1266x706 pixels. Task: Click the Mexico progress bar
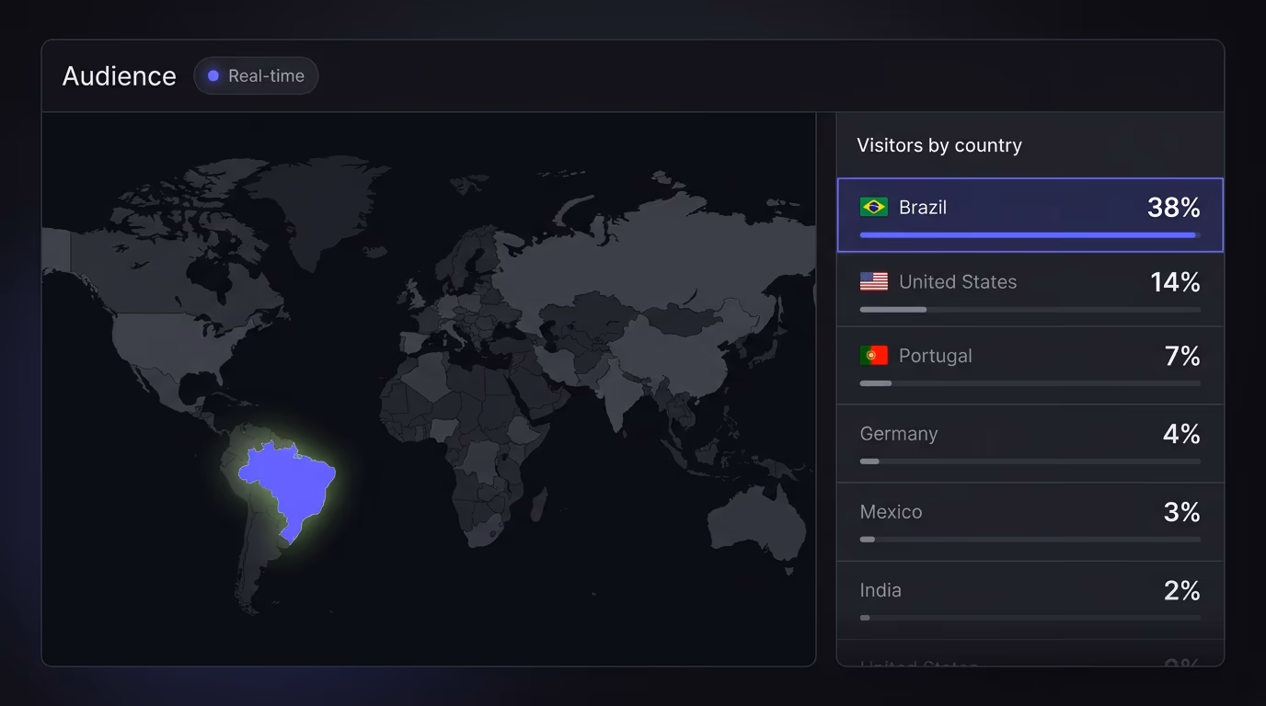pos(1030,540)
